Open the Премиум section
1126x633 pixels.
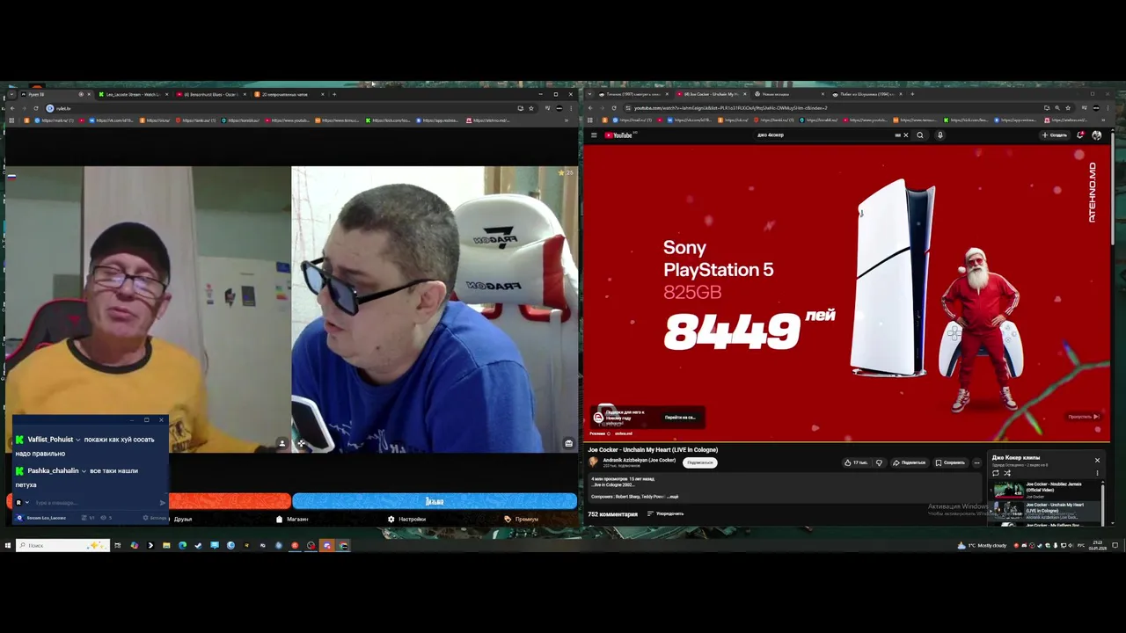pos(521,519)
